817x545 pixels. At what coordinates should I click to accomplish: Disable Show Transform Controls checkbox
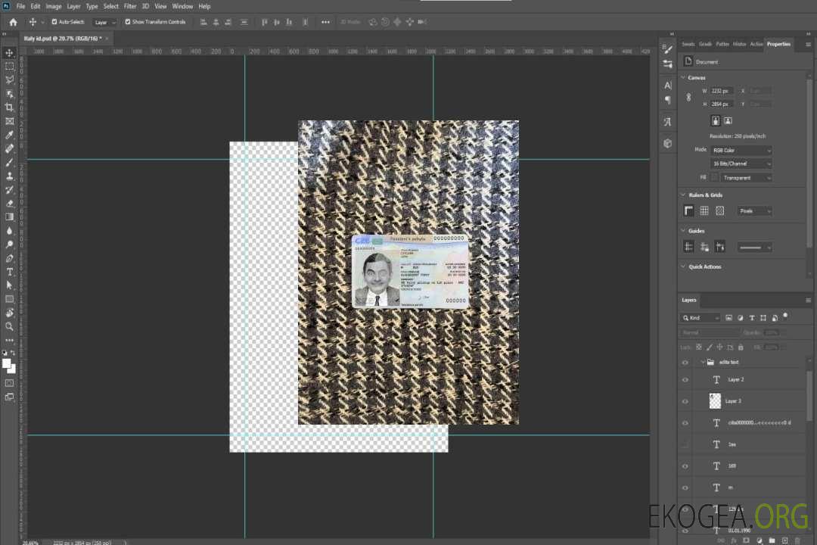[128, 22]
